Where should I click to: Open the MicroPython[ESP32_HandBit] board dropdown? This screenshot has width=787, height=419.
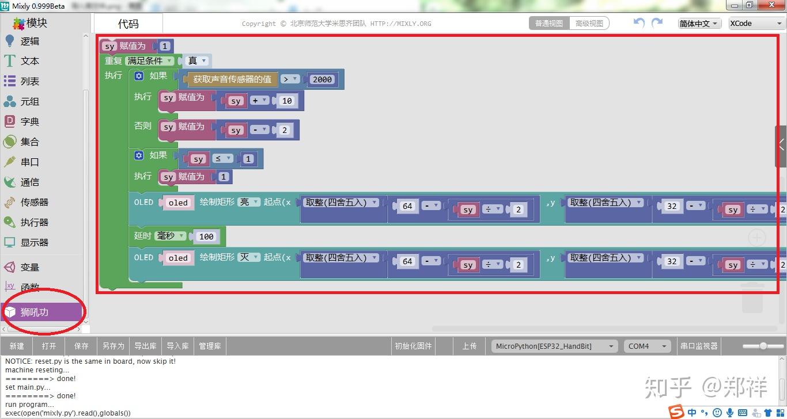554,346
